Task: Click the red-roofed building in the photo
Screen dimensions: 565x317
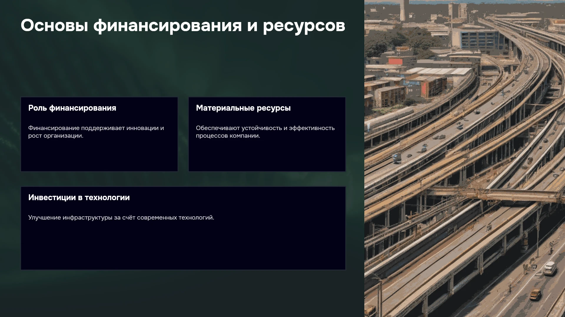Action: point(395,61)
